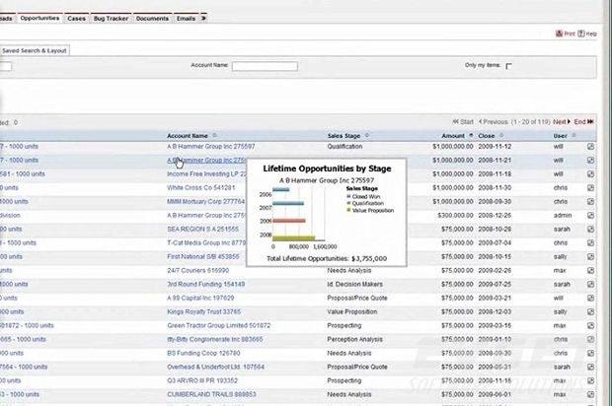This screenshot has height=406, width=612.
Task: Open BS Funding Coop 126780 account
Action: click(x=203, y=353)
